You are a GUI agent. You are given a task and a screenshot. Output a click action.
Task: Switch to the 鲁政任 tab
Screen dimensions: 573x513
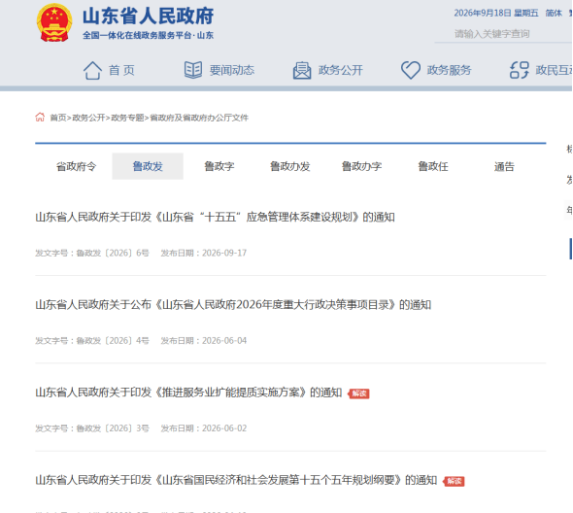[x=433, y=166]
